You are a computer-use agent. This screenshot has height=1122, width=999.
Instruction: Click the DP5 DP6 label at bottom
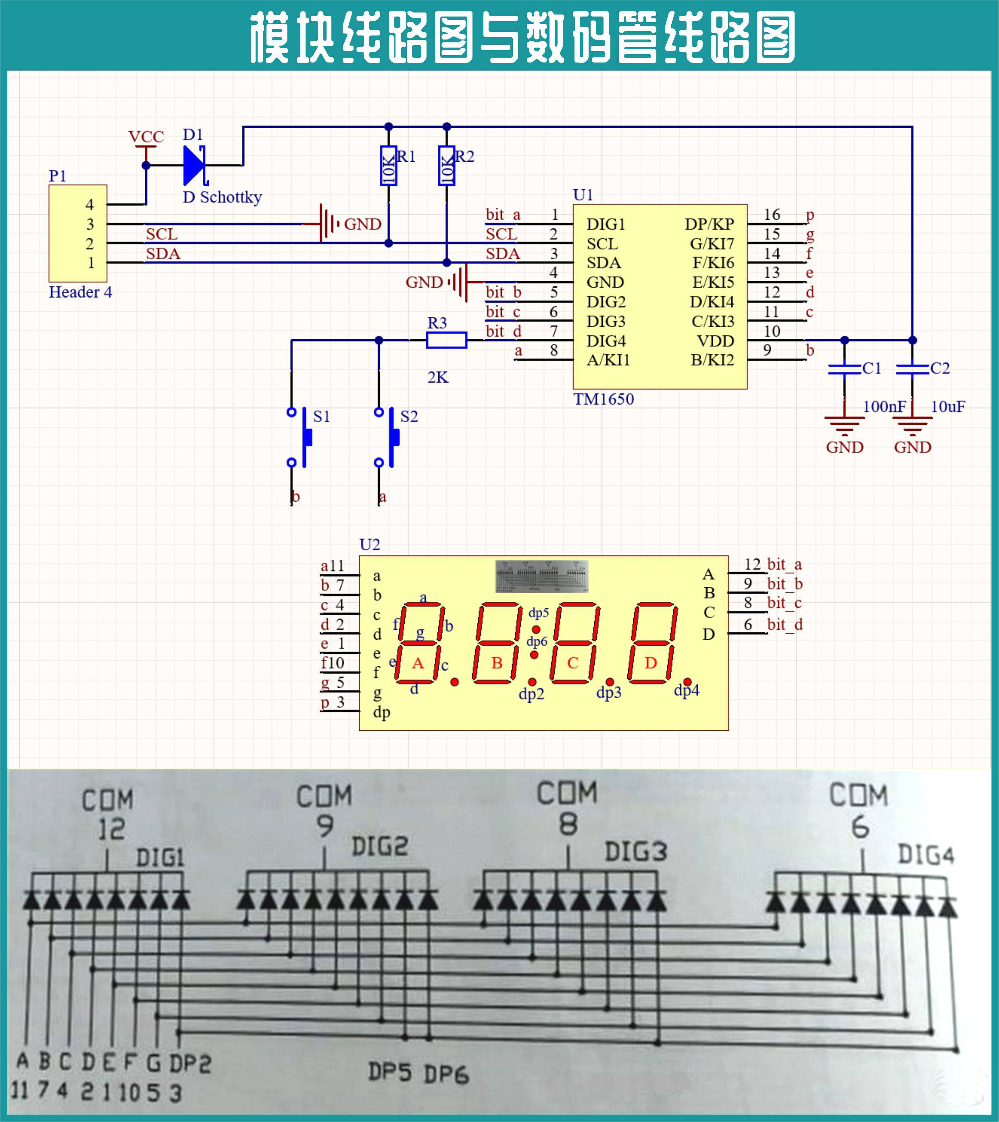click(x=418, y=1073)
